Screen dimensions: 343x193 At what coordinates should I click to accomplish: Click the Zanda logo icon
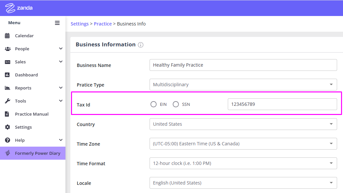click(x=10, y=8)
